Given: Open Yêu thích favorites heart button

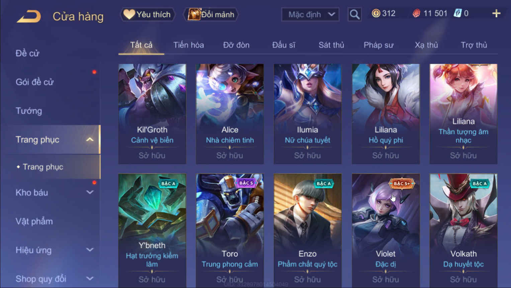Looking at the screenshot, I should tap(147, 14).
